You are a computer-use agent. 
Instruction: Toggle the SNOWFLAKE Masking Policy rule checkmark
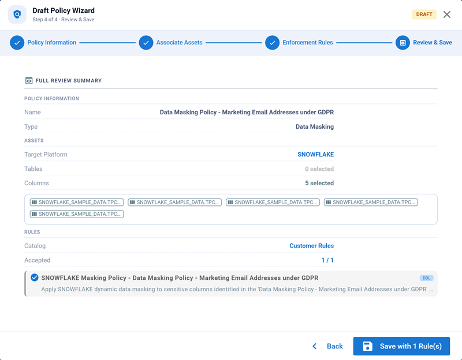pos(35,277)
